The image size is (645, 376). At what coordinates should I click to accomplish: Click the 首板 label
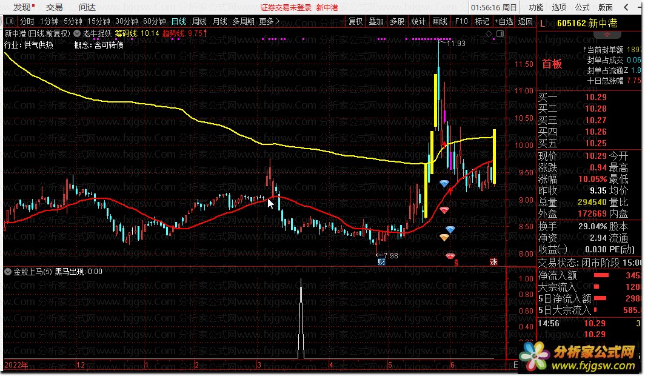tap(552, 64)
